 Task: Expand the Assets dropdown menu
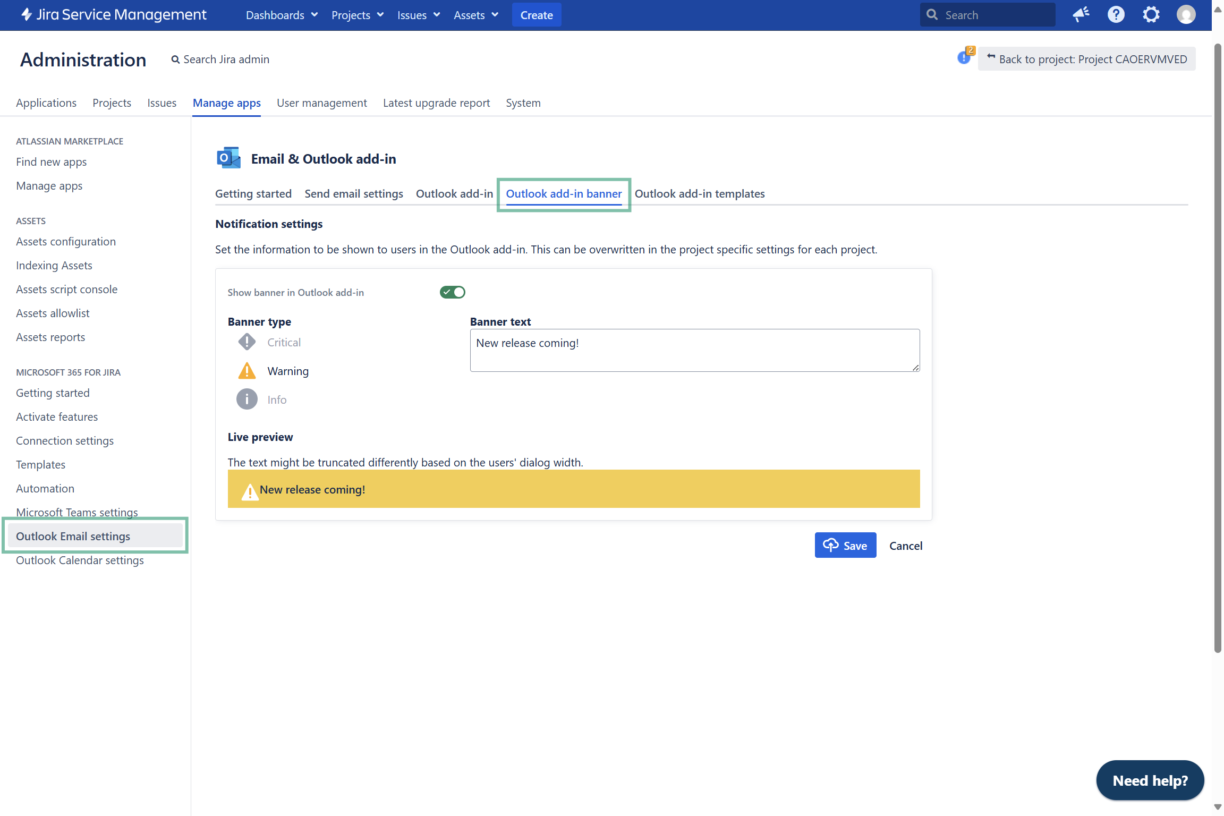476,15
